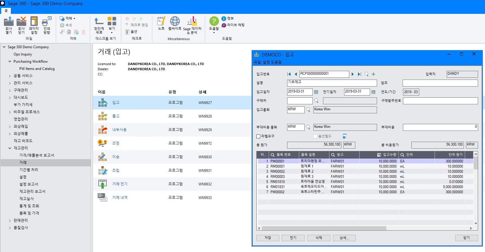This screenshot has width=485, height=252.
Task: Open the 거래 내역 program link
Action: coord(120,197)
